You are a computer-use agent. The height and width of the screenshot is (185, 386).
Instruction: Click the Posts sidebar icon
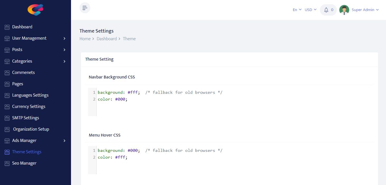(7, 50)
